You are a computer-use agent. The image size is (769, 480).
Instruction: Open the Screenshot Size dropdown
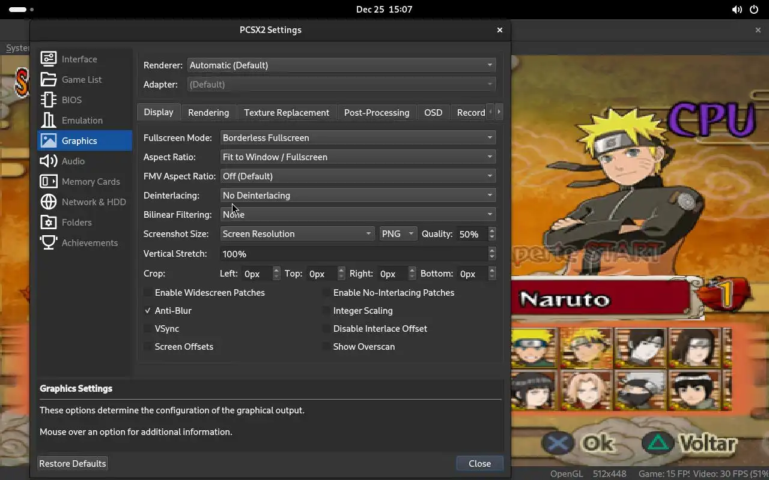298,233
